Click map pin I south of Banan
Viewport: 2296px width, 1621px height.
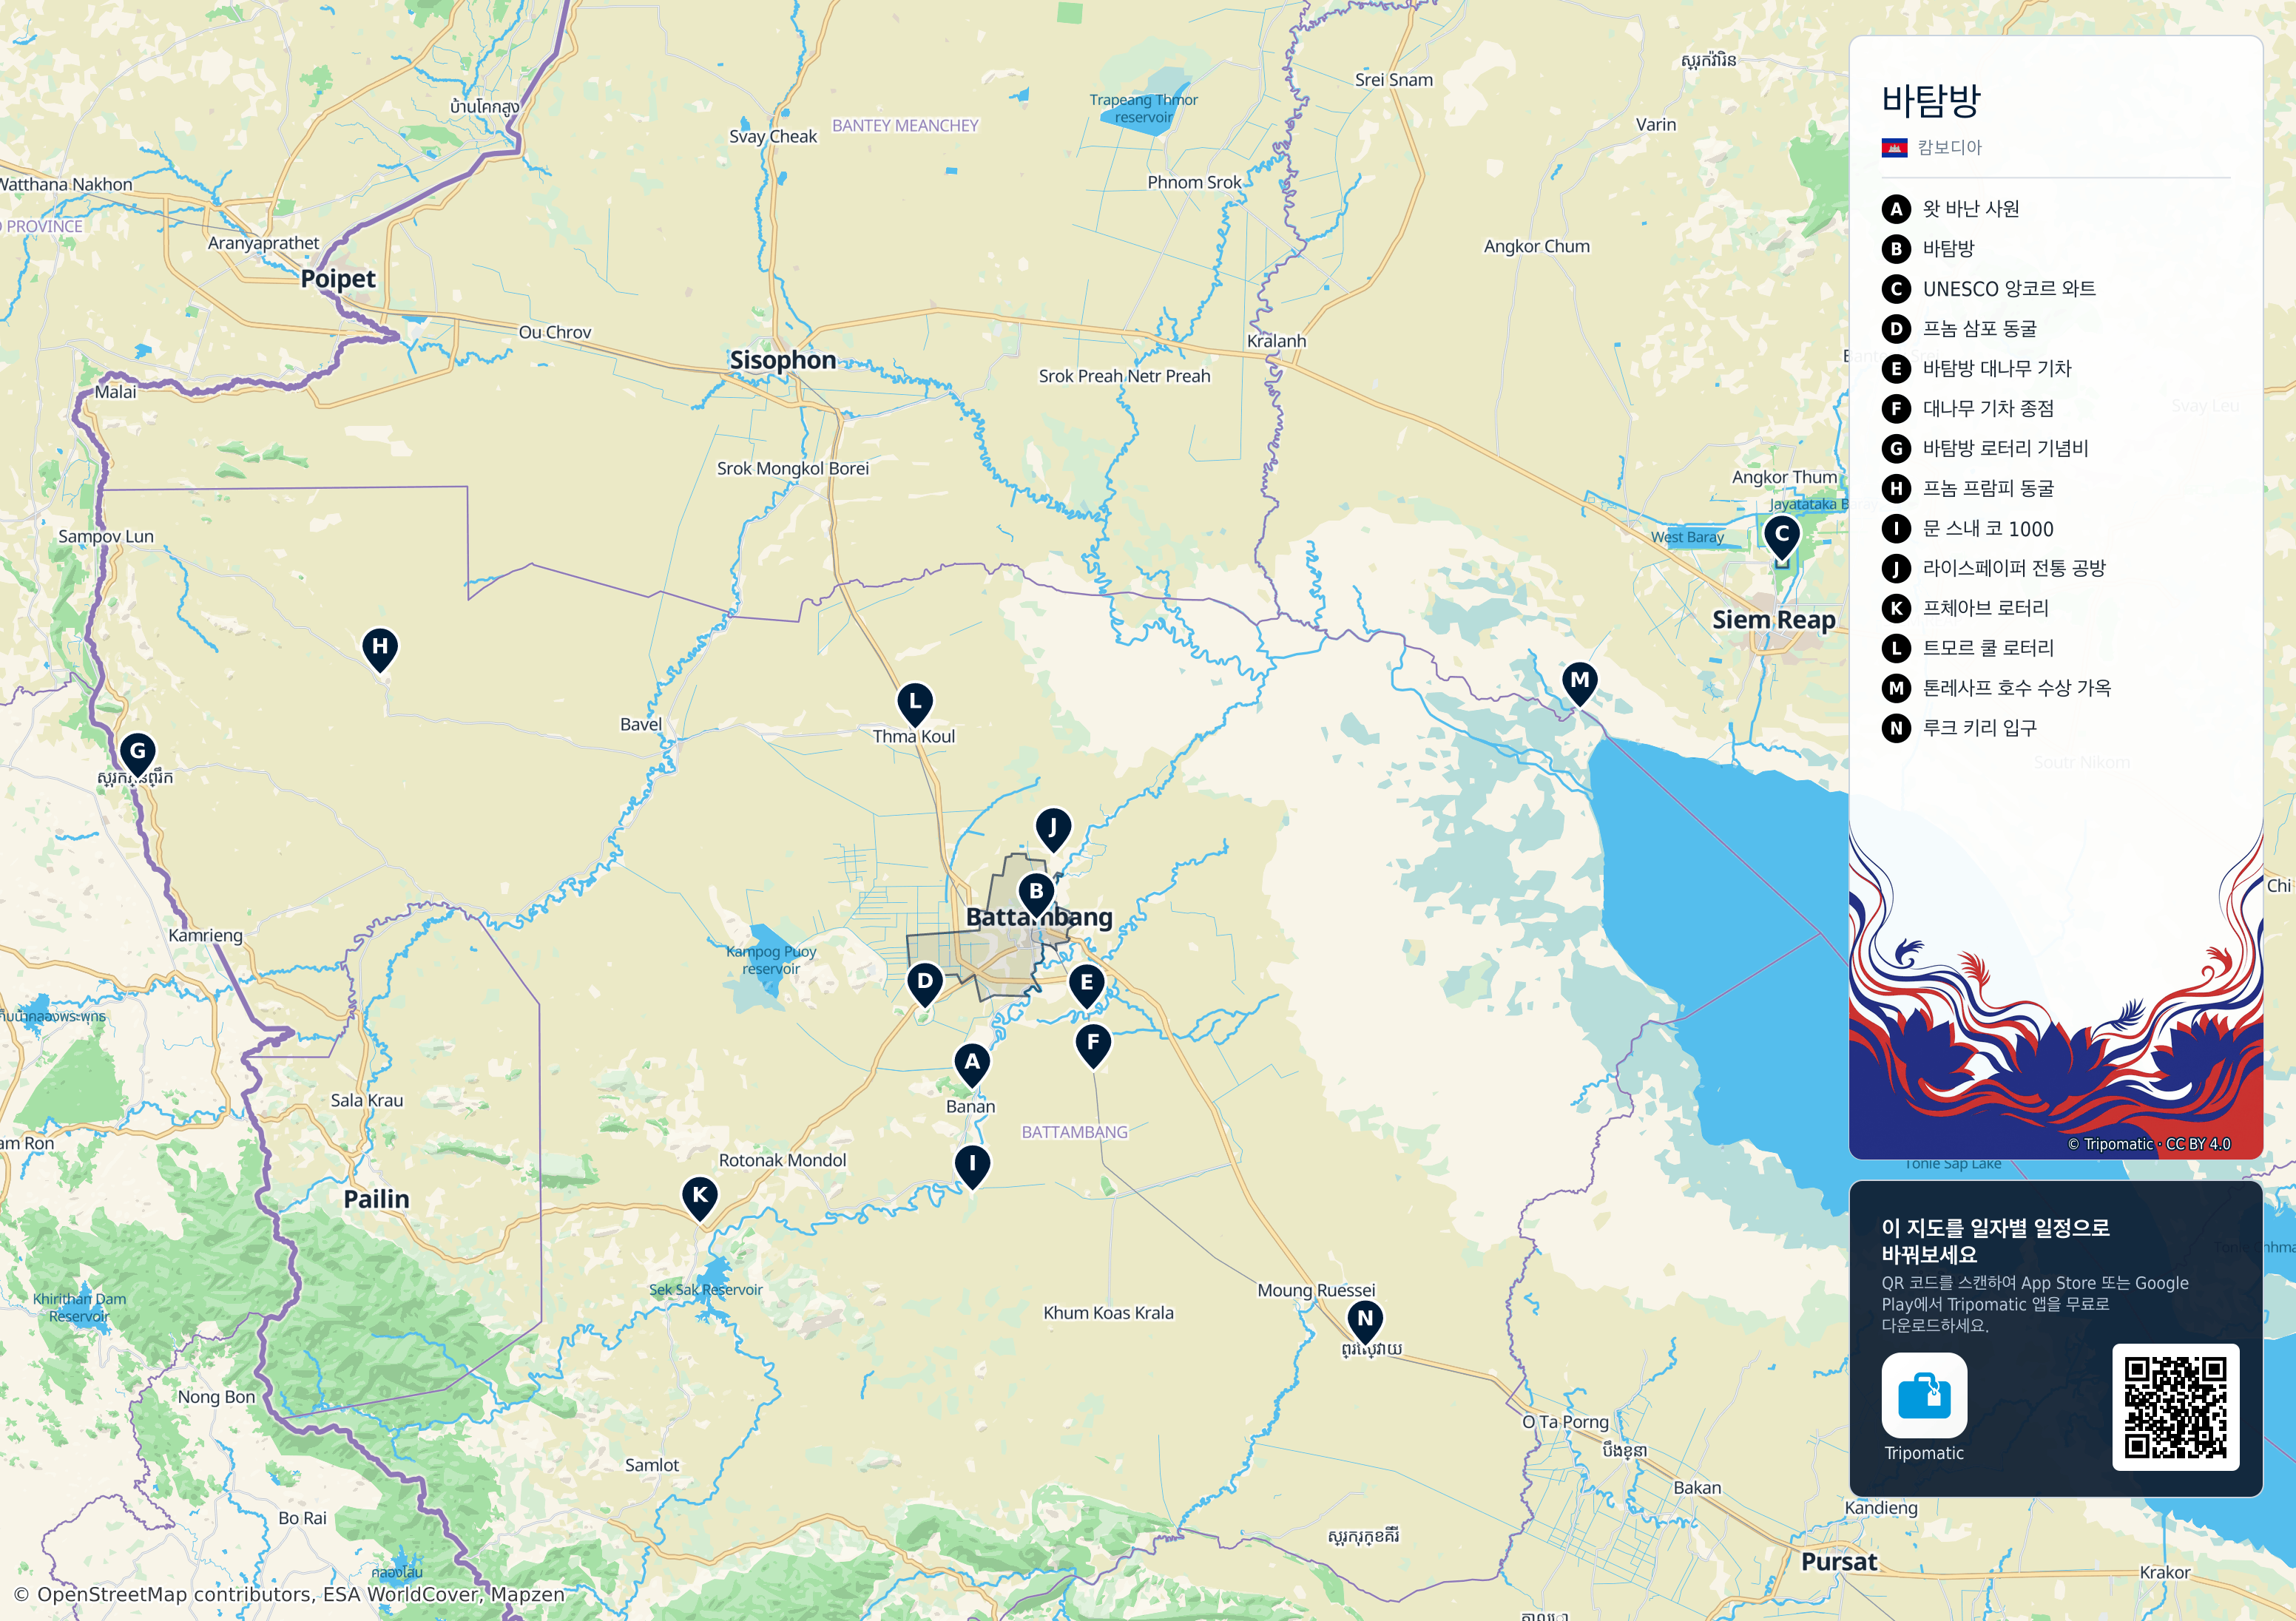(972, 1167)
